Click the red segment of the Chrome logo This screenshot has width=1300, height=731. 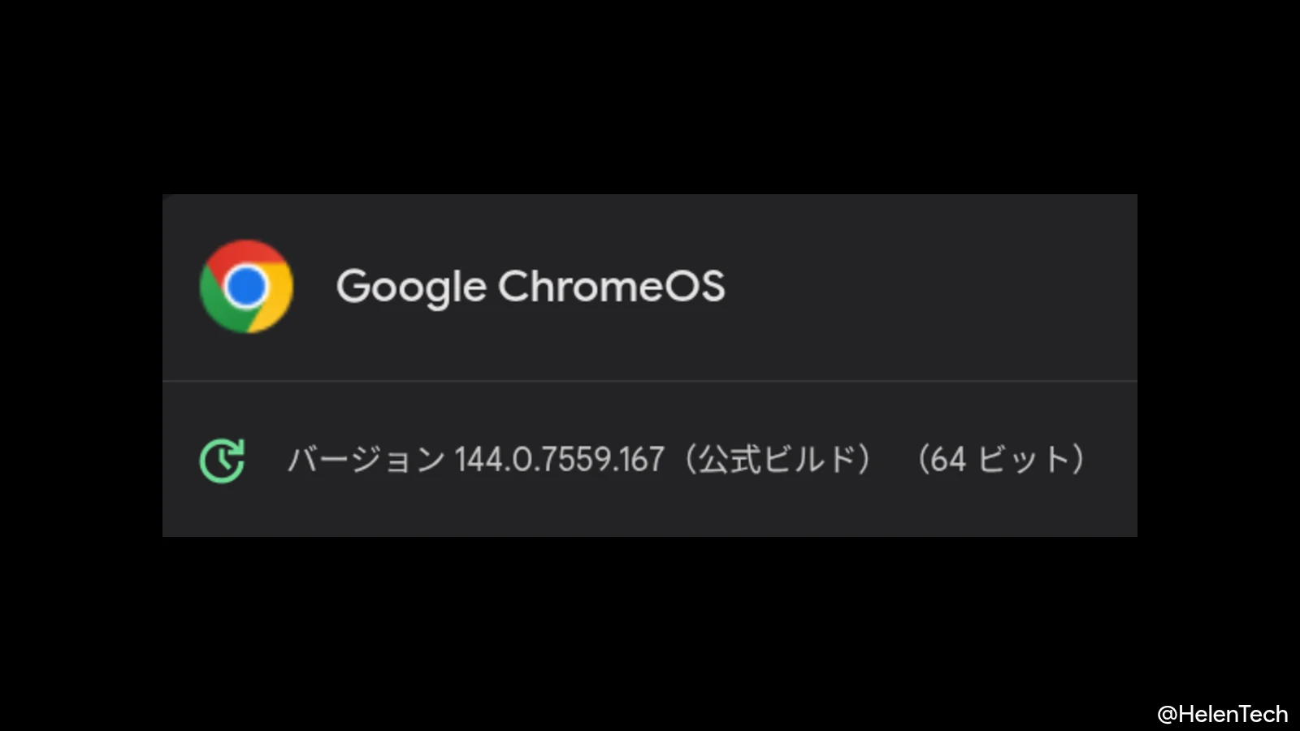click(x=244, y=254)
